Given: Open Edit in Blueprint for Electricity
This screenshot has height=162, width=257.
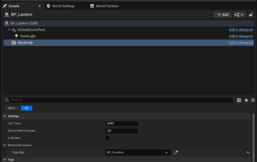Looking at the screenshot, I should pyautogui.click(x=241, y=43).
